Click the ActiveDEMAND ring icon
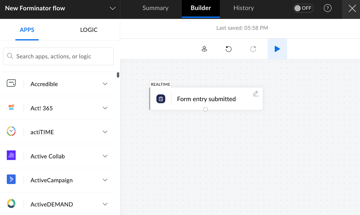 click(x=11, y=203)
